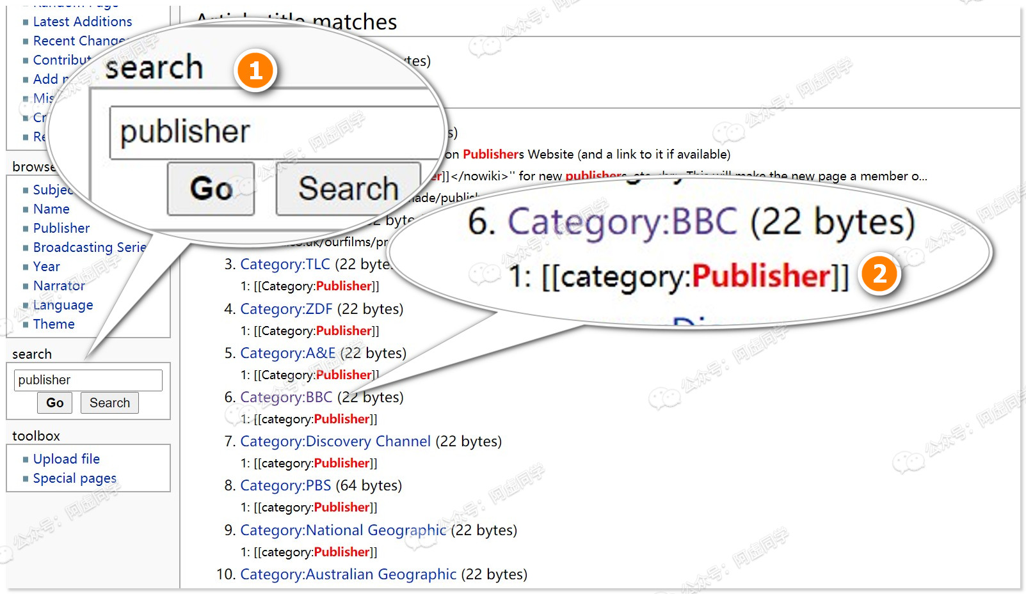The width and height of the screenshot is (1026, 594).
Task: Click the Go button under search
Action: tap(55, 403)
